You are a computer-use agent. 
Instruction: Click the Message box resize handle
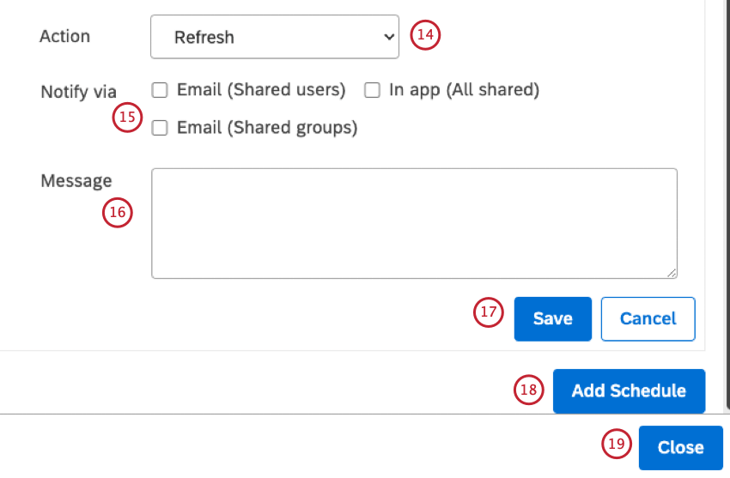pos(672,273)
